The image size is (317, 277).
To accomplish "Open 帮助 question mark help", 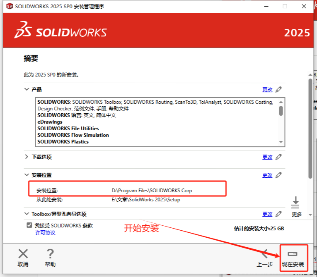I will pyautogui.click(x=50, y=253).
